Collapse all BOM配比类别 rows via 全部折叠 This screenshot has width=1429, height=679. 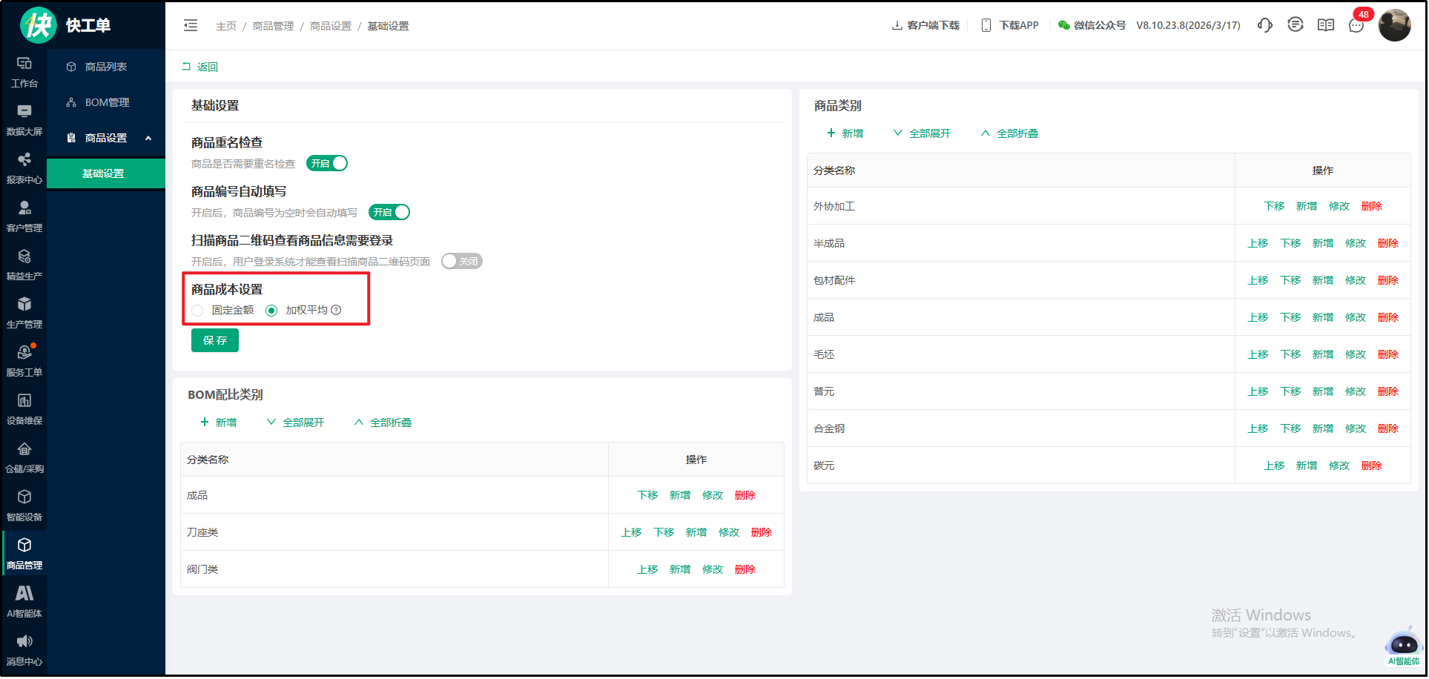click(383, 423)
